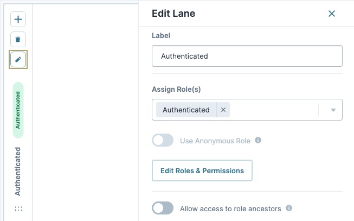The width and height of the screenshot is (354, 221).
Task: Delete the lane using trash icon
Action: tap(18, 39)
